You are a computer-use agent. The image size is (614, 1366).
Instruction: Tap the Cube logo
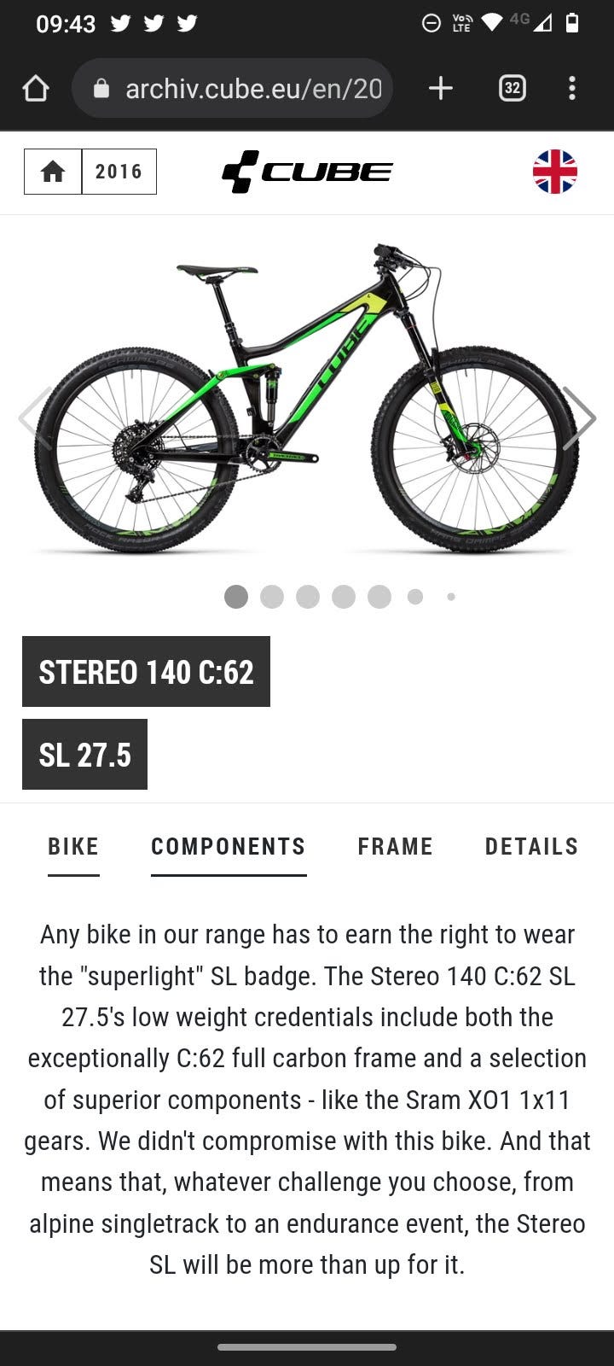coord(307,172)
